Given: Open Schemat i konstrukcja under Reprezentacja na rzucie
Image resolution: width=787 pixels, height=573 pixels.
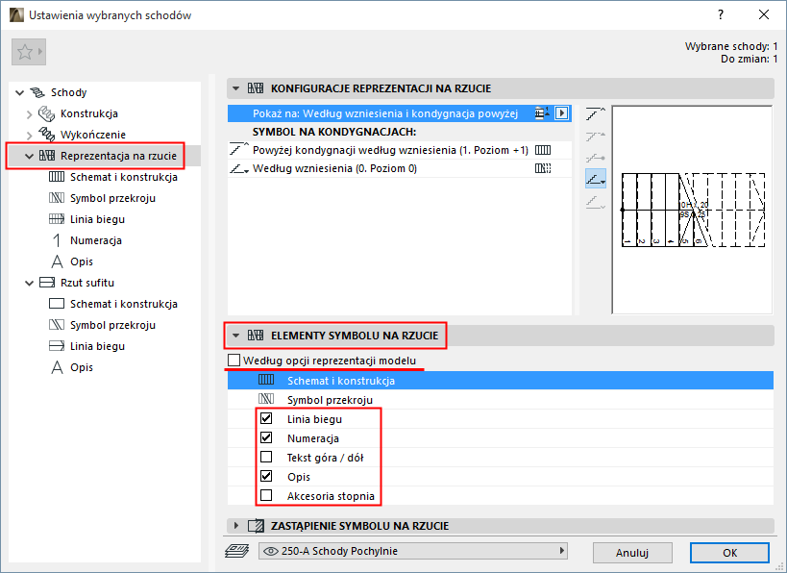Looking at the screenshot, I should (123, 177).
